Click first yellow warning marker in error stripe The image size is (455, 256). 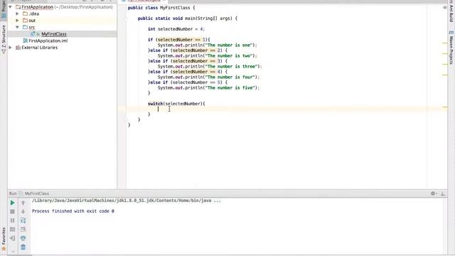[x=445, y=43]
